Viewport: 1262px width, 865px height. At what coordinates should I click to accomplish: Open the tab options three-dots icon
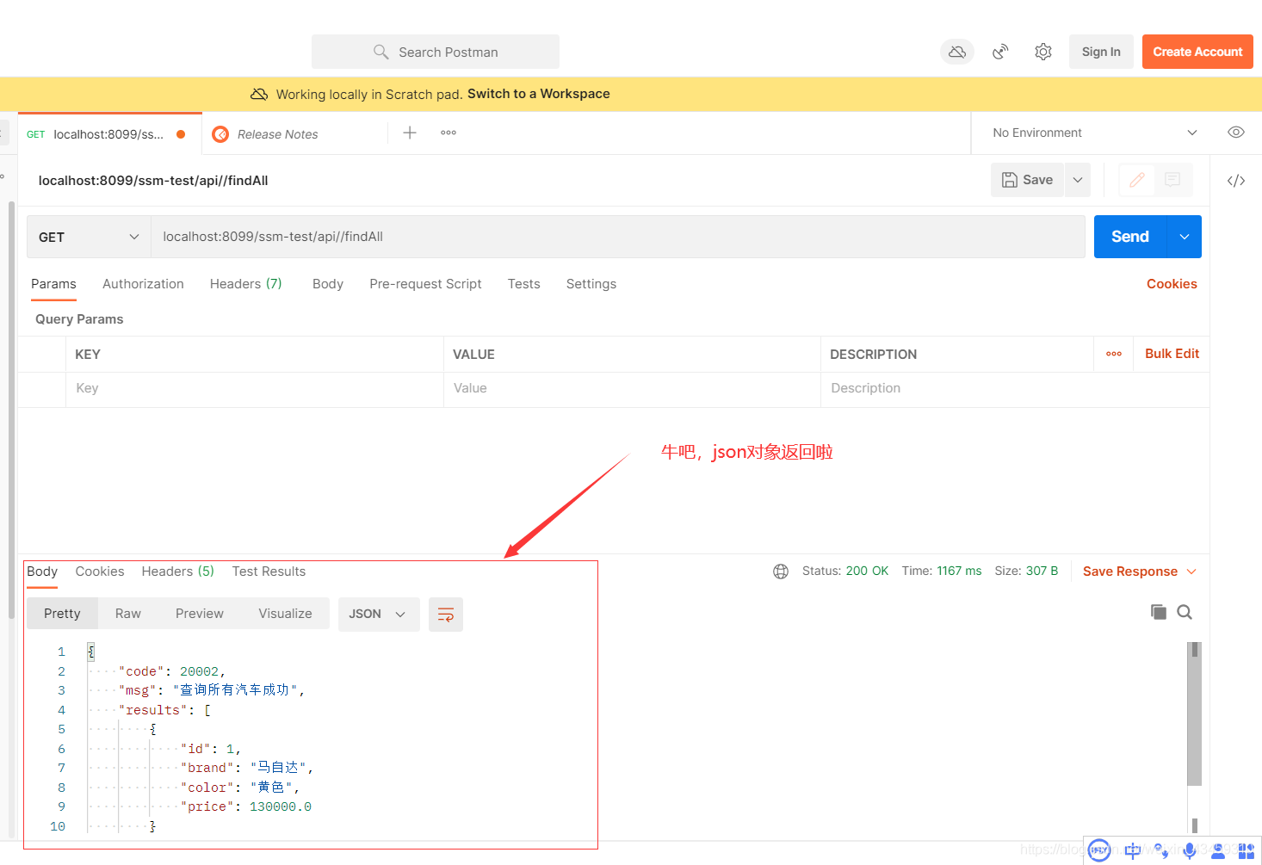(x=449, y=133)
